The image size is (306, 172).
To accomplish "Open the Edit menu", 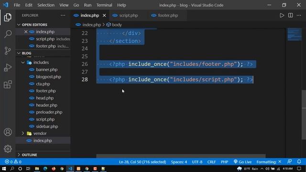I will (29, 5).
